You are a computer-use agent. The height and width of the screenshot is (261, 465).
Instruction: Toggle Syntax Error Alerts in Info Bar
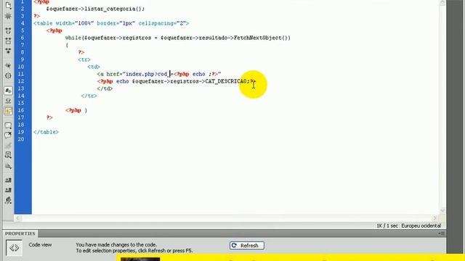coord(8,111)
